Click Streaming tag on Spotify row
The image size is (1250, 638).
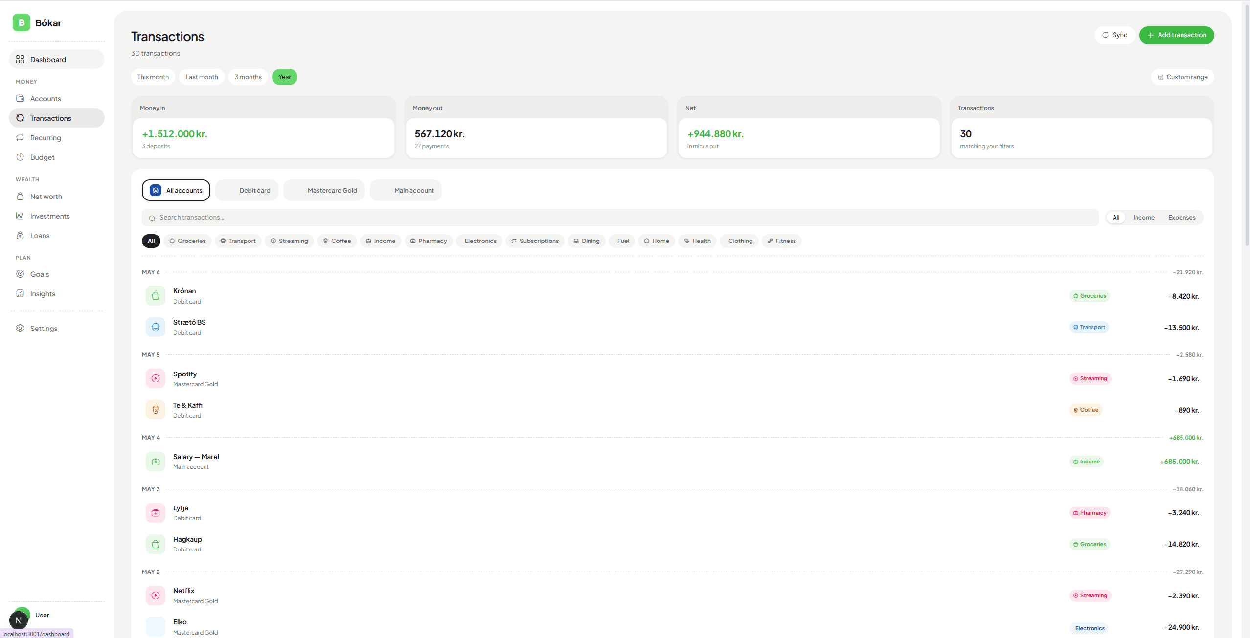click(x=1090, y=378)
